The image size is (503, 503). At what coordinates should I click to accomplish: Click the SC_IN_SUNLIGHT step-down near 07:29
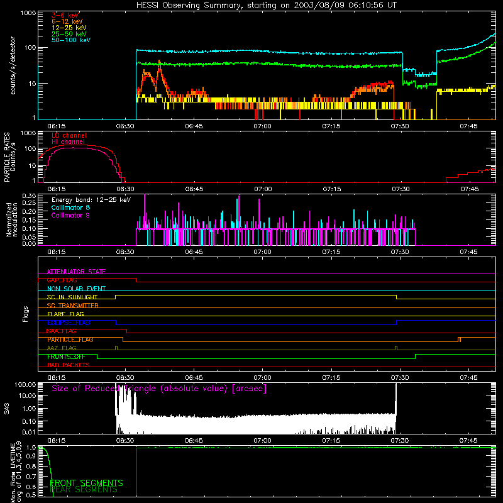(397, 297)
